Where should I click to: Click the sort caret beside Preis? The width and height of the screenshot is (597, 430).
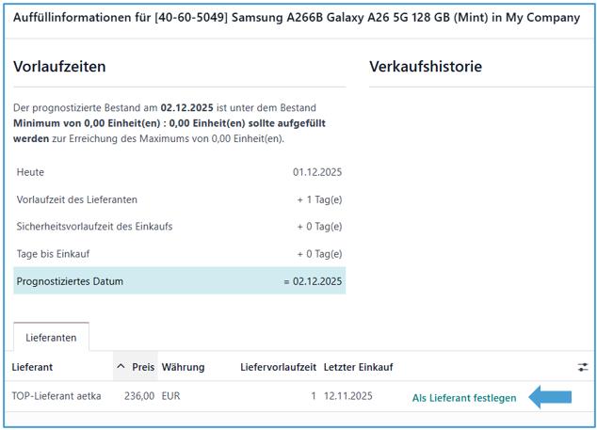[x=121, y=367]
